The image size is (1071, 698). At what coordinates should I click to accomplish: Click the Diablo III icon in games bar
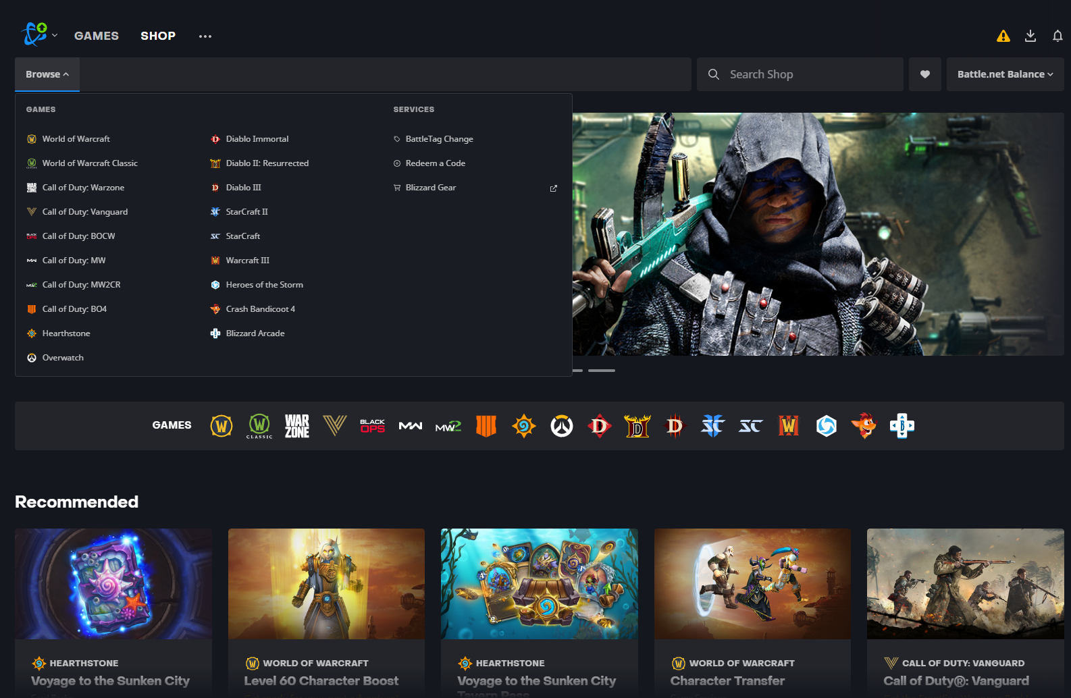(x=675, y=426)
